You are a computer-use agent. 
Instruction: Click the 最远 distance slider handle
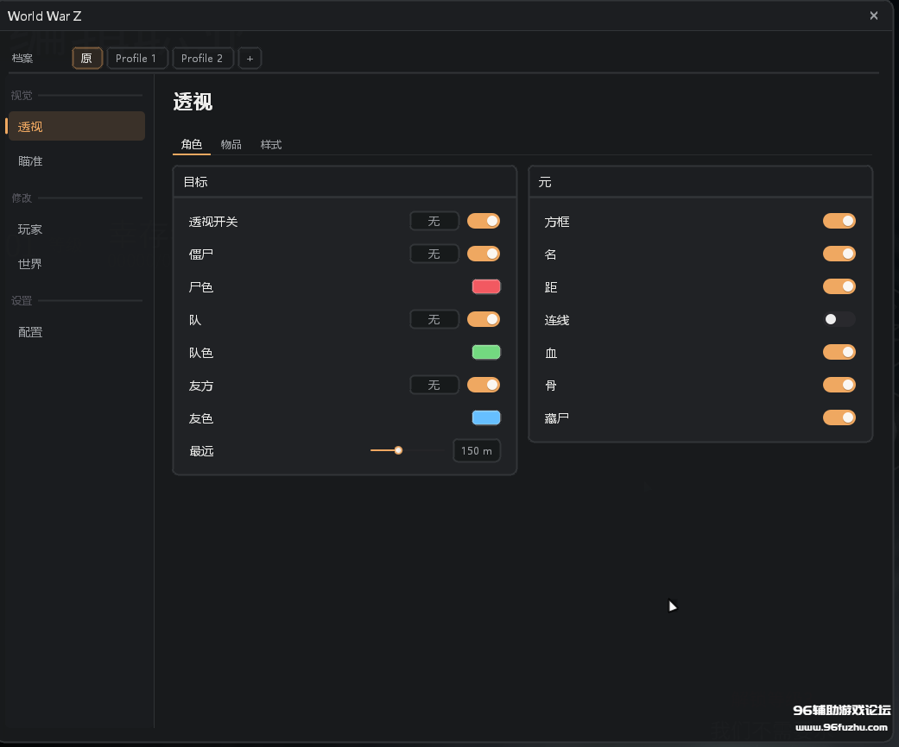[398, 450]
